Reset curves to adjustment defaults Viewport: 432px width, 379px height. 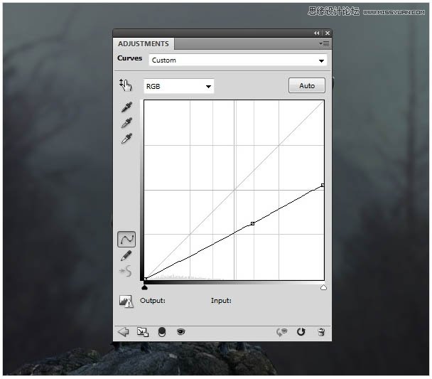[301, 331]
